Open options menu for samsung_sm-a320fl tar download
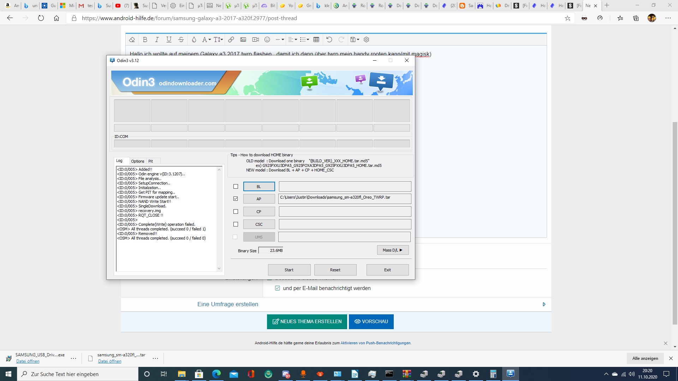Image resolution: width=678 pixels, height=381 pixels. 155,358
